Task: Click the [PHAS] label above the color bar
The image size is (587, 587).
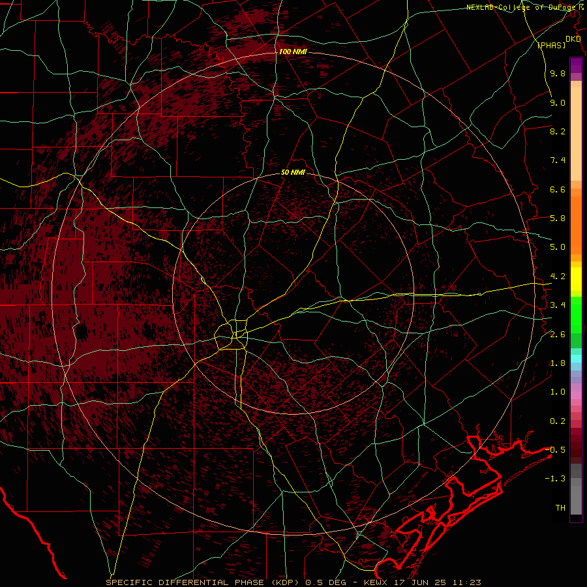Action: pos(551,45)
